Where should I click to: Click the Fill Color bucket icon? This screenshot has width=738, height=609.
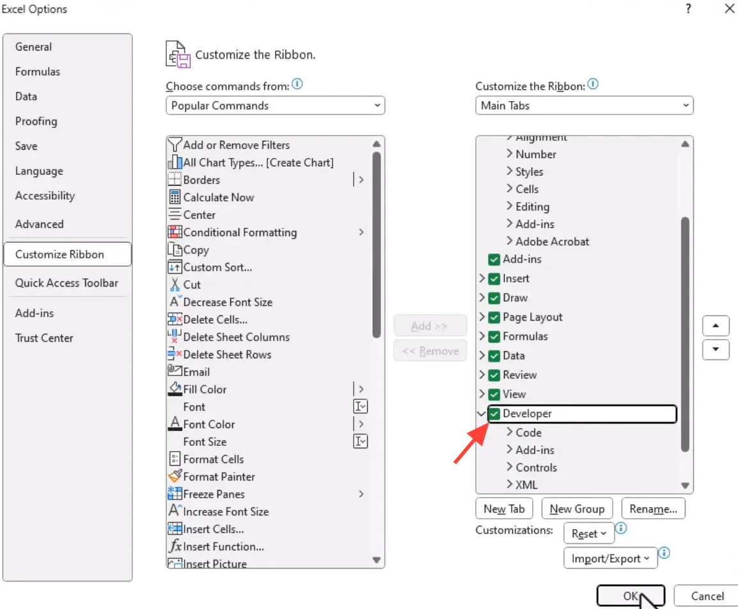(175, 389)
